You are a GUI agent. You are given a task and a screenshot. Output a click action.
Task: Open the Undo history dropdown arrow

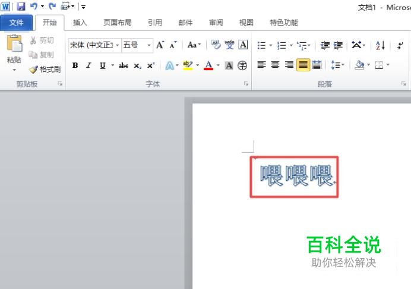[x=42, y=7]
